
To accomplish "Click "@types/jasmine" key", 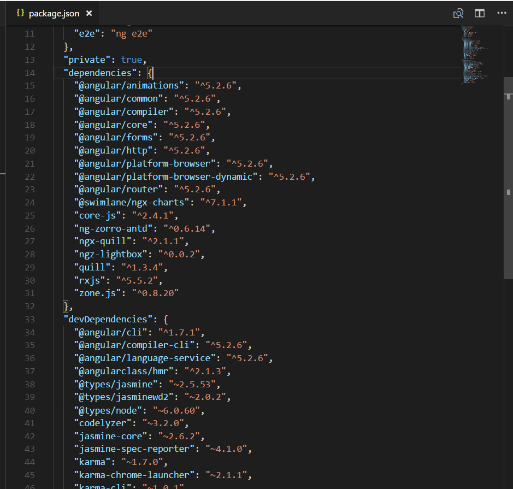I will click(x=116, y=384).
